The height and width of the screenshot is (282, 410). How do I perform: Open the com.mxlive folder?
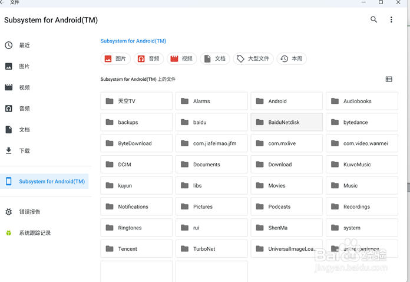pos(286,143)
